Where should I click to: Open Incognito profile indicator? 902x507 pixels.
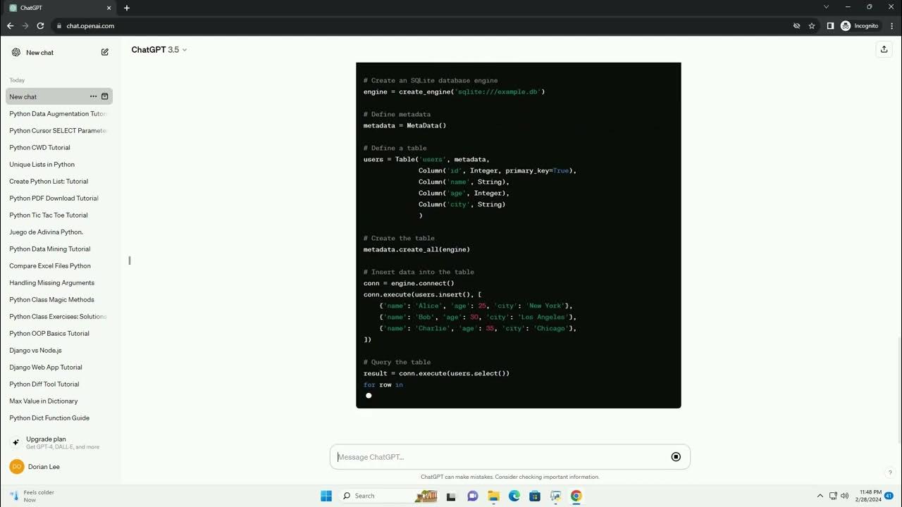(860, 26)
